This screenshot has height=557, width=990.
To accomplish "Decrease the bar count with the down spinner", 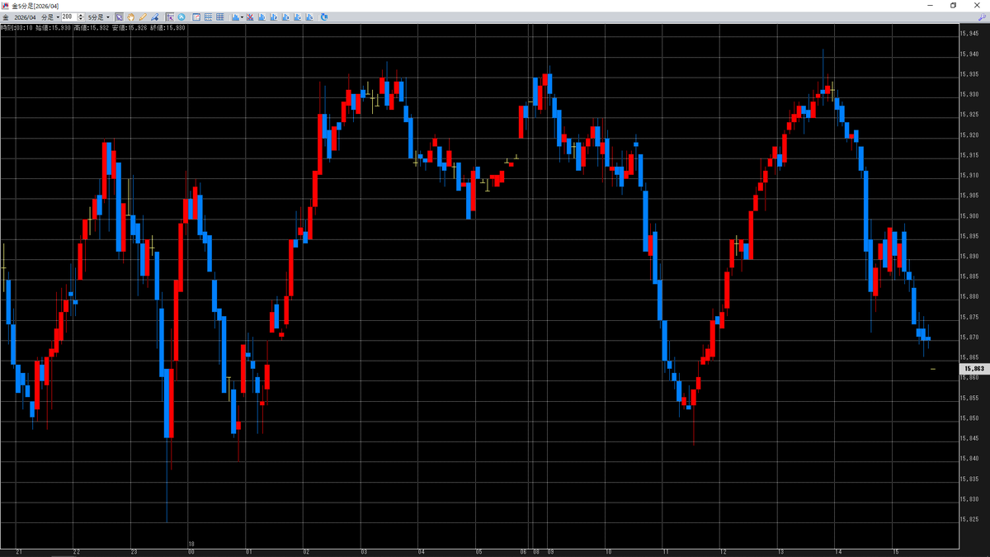I will tap(81, 19).
